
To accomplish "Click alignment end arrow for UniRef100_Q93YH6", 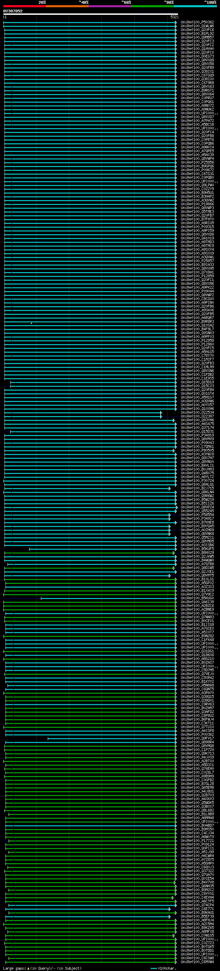I will (174, 420).
